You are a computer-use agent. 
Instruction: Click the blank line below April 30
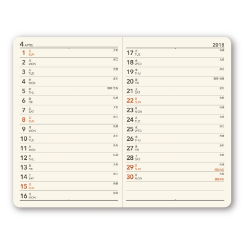click(175, 186)
